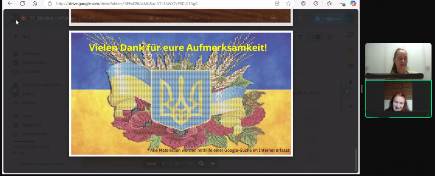
Task: Switch Drive to grid view
Action: 315,37
